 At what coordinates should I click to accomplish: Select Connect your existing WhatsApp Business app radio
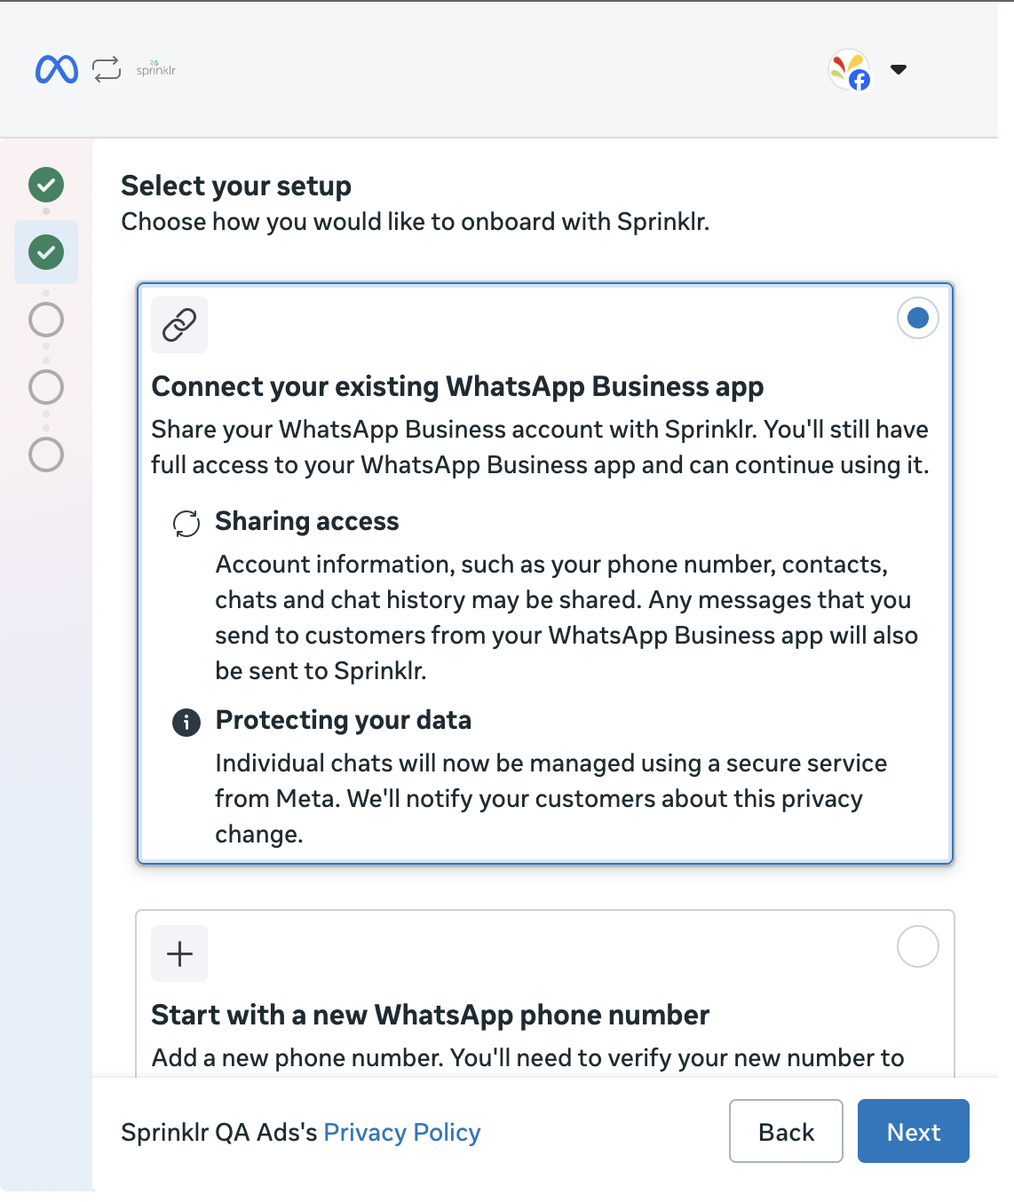click(x=918, y=318)
